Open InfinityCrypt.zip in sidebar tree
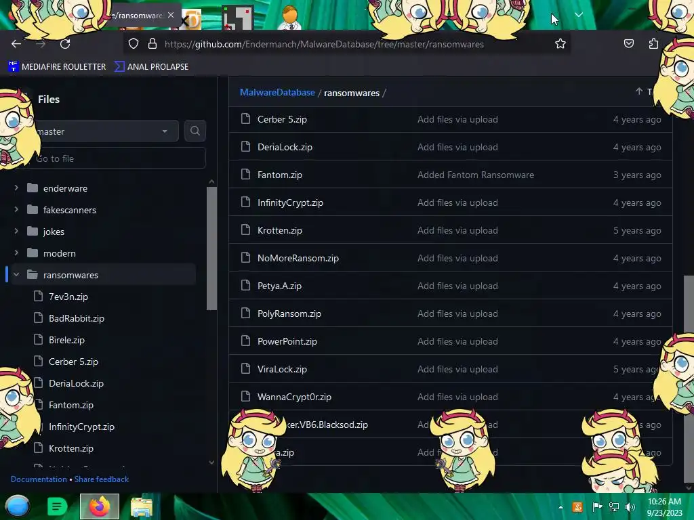 81,427
